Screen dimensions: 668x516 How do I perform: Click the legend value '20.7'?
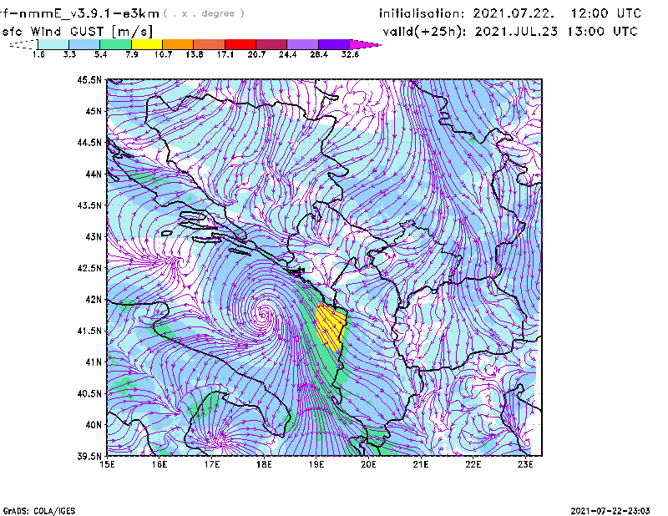coord(256,54)
